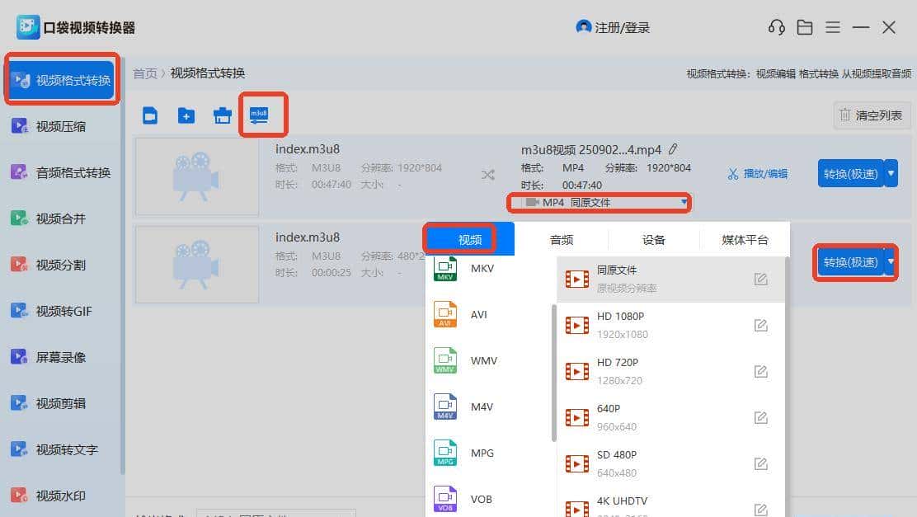Click the shuffle icon next to index.m3u8
917x517 pixels.
[x=487, y=174]
